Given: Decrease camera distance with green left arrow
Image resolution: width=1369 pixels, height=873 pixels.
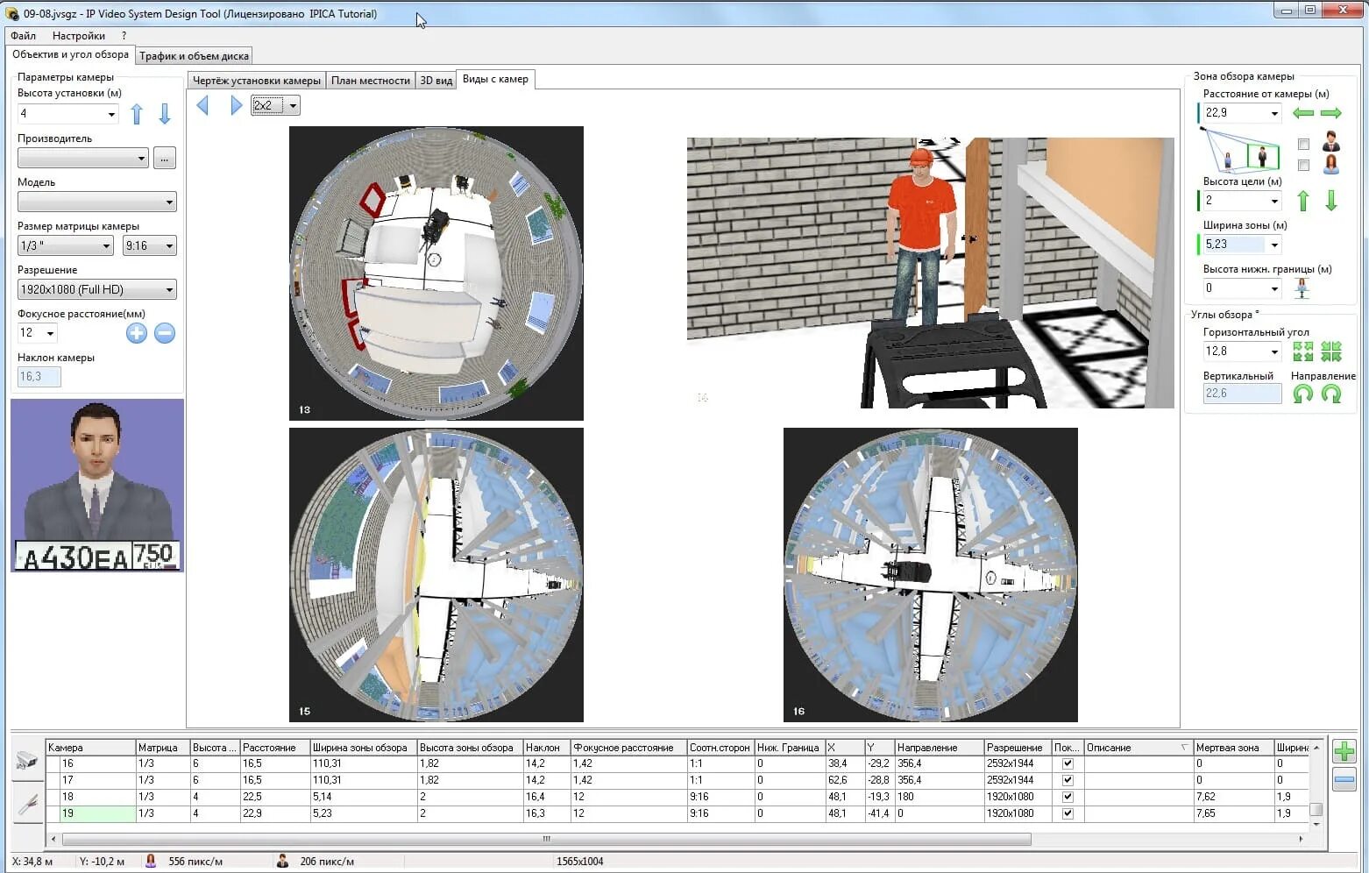Looking at the screenshot, I should tap(1303, 113).
